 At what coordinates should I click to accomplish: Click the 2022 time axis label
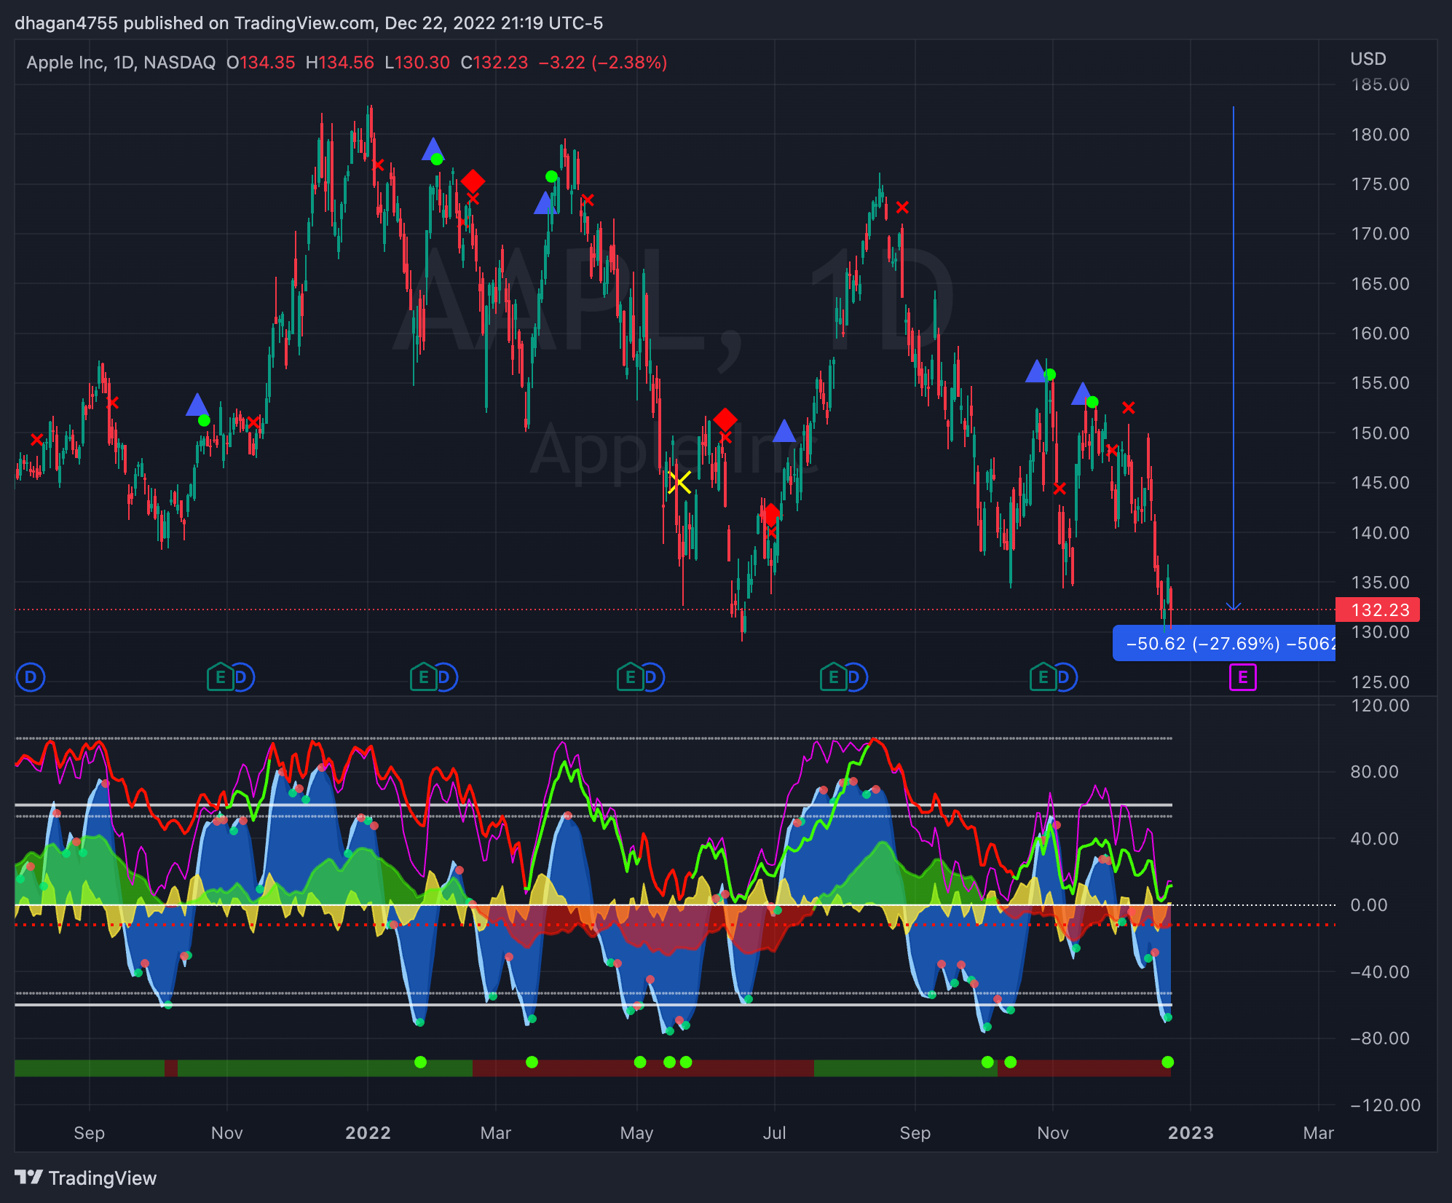point(368,1133)
